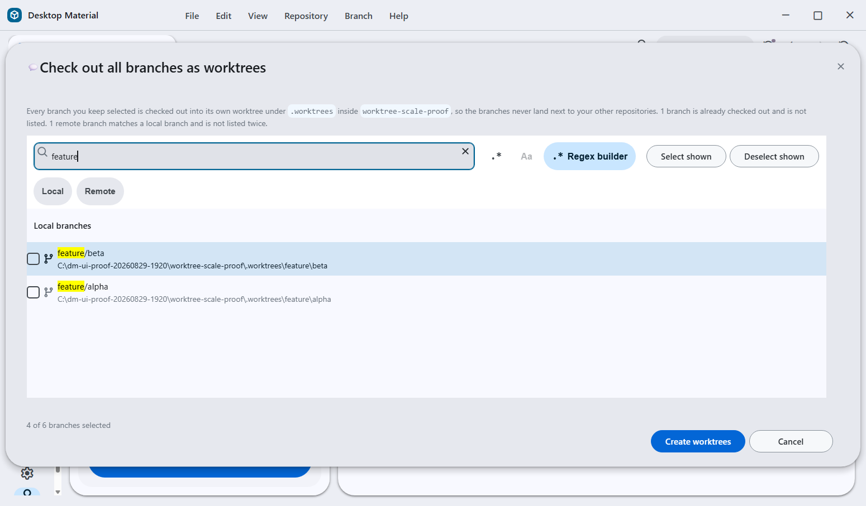Close the worktrees dialog with X
Image resolution: width=866 pixels, height=506 pixels.
(x=841, y=66)
